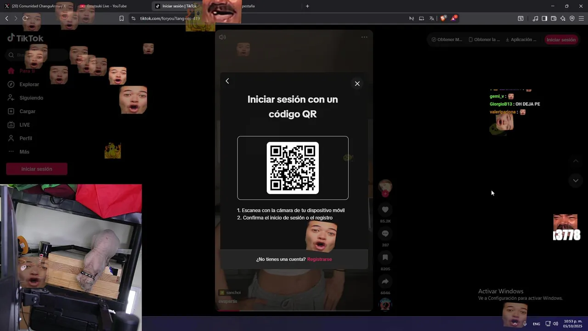The width and height of the screenshot is (588, 331).
Task: Open the Cargar upload page
Action: click(x=27, y=111)
